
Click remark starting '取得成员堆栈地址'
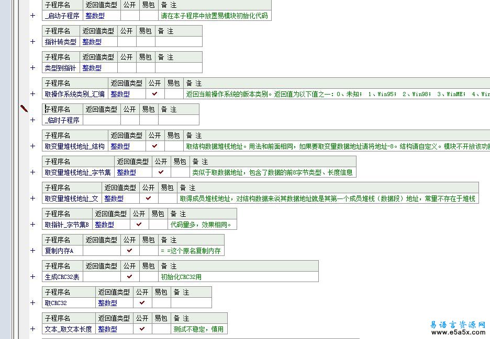click(x=328, y=198)
